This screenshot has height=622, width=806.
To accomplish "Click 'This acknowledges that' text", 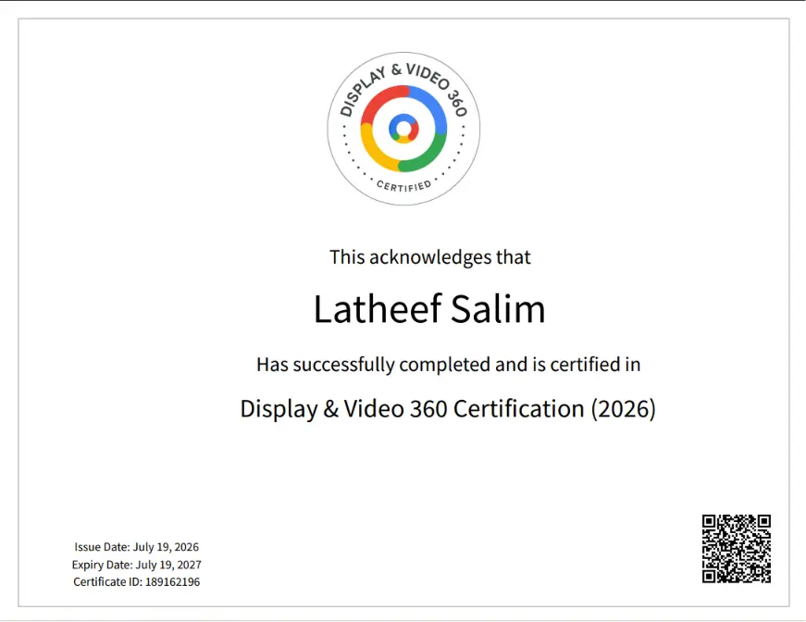I will coord(429,257).
